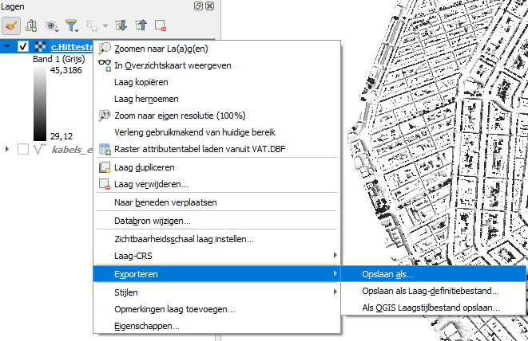Click the Filter Legend by Expression icon
Image resolution: width=528 pixels, height=341 pixels.
(91, 25)
